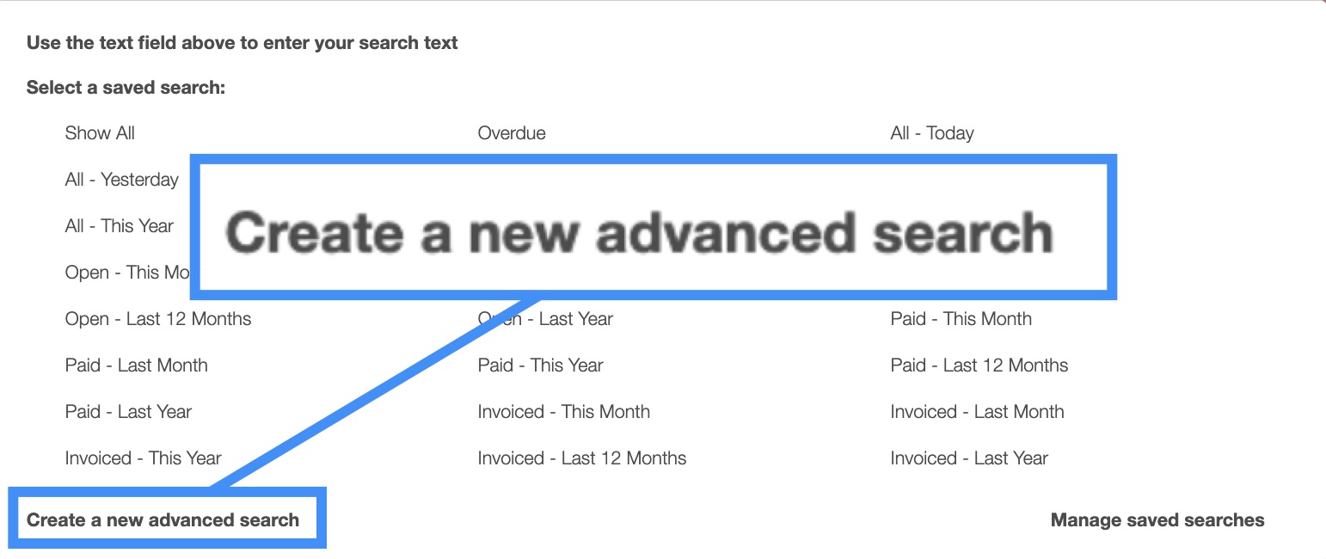The width and height of the screenshot is (1326, 559).
Task: Select Invoiced - Last 12 Months search
Action: (x=581, y=458)
